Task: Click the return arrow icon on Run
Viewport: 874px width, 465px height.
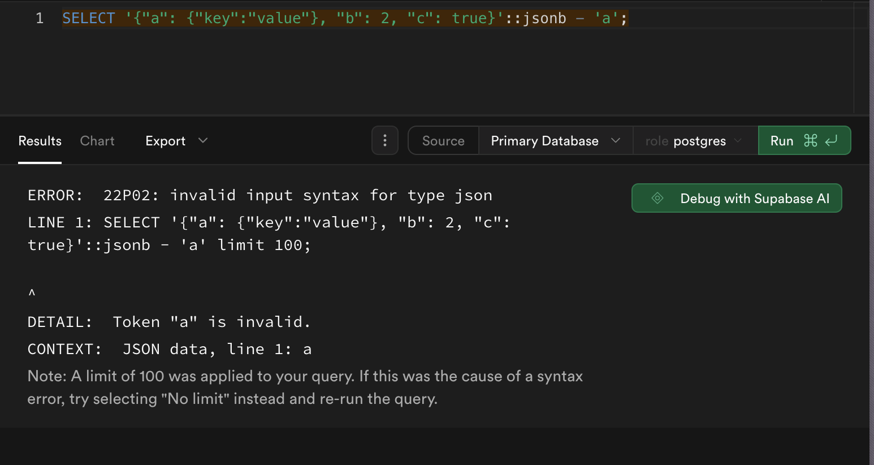Action: click(831, 140)
